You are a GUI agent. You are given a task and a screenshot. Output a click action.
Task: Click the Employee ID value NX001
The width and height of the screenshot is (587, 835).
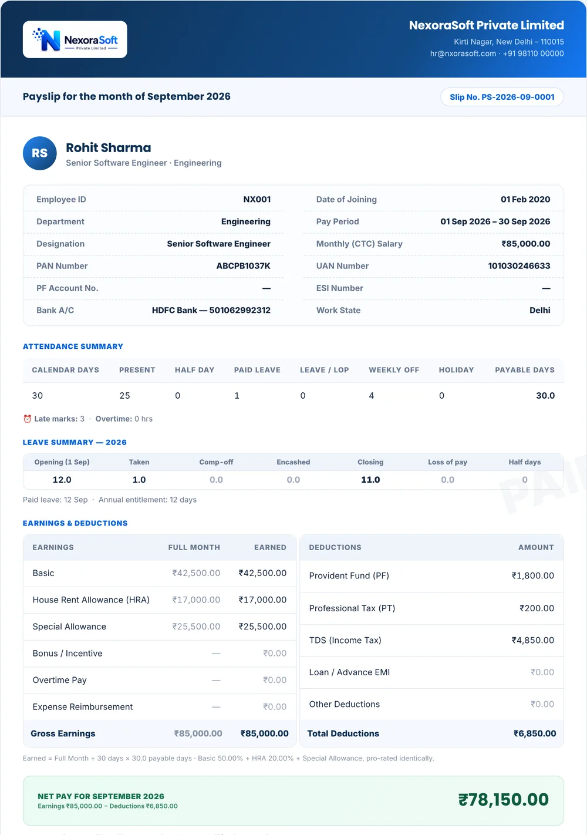click(257, 199)
